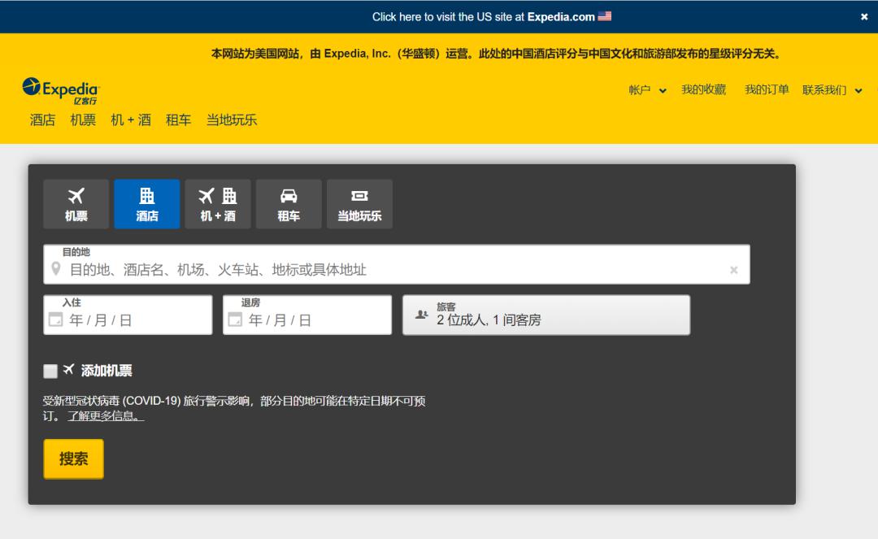This screenshot has height=539, width=878.
Task: Click the site notice about Expedia, Inc.
Action: (496, 54)
